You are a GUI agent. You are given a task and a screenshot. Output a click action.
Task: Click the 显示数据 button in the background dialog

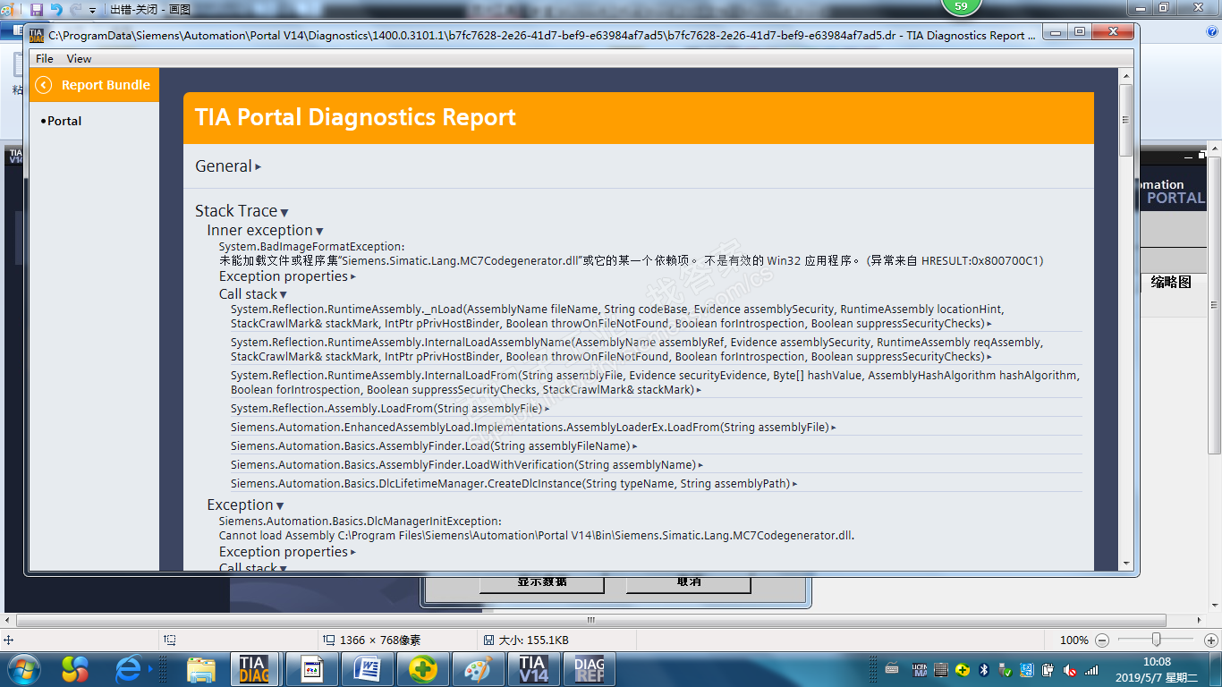542,581
